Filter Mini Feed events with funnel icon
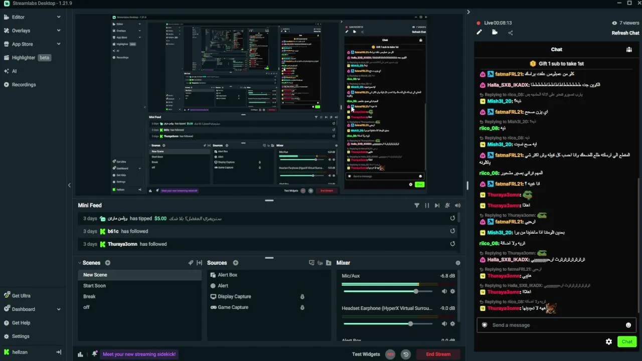Screen dimensions: 642x361 pos(417,206)
